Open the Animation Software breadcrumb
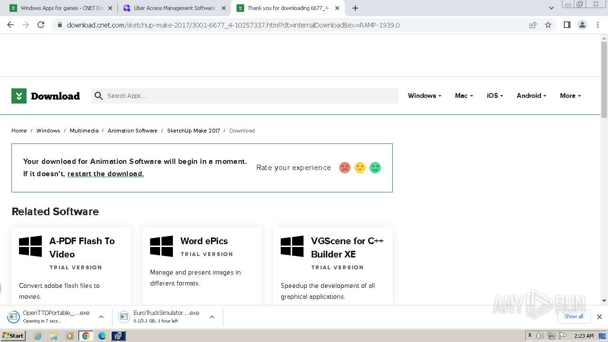This screenshot has width=608, height=342. (x=133, y=131)
